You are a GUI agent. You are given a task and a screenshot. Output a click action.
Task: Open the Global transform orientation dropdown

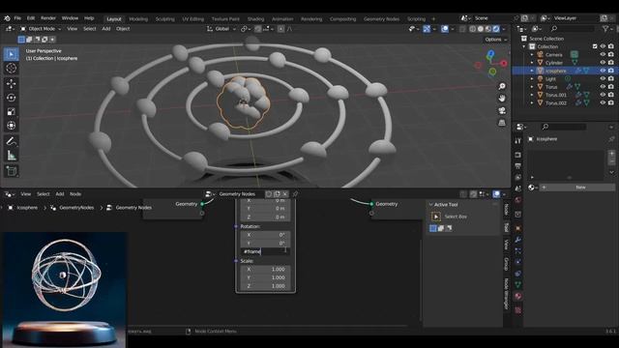(221, 29)
